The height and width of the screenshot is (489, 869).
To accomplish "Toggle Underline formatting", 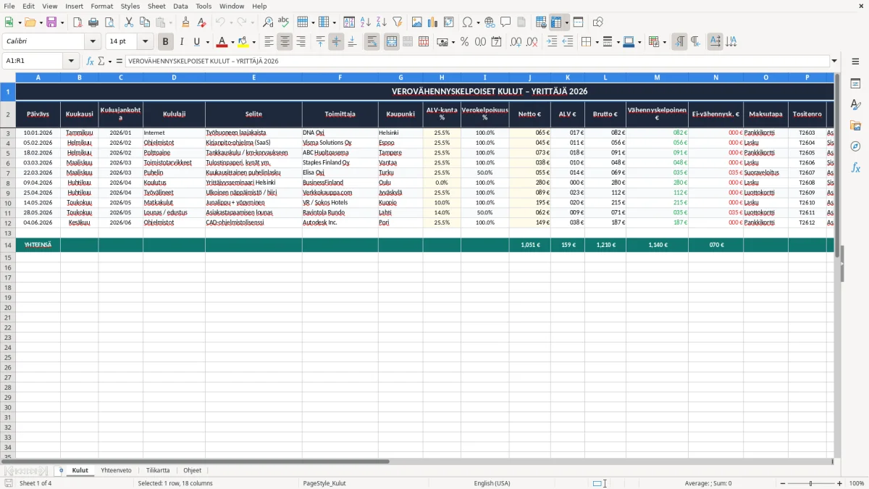I will click(x=196, y=42).
